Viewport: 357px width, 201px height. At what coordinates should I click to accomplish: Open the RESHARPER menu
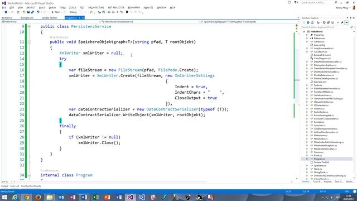(134, 7)
